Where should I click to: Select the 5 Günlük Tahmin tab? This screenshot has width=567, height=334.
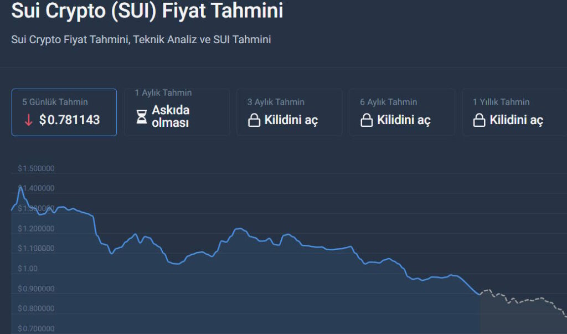point(64,112)
